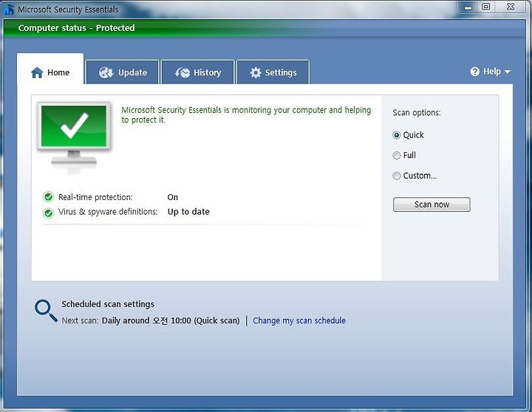Click the 'Scheduled scan settings' heading
The width and height of the screenshot is (532, 412).
(x=108, y=304)
